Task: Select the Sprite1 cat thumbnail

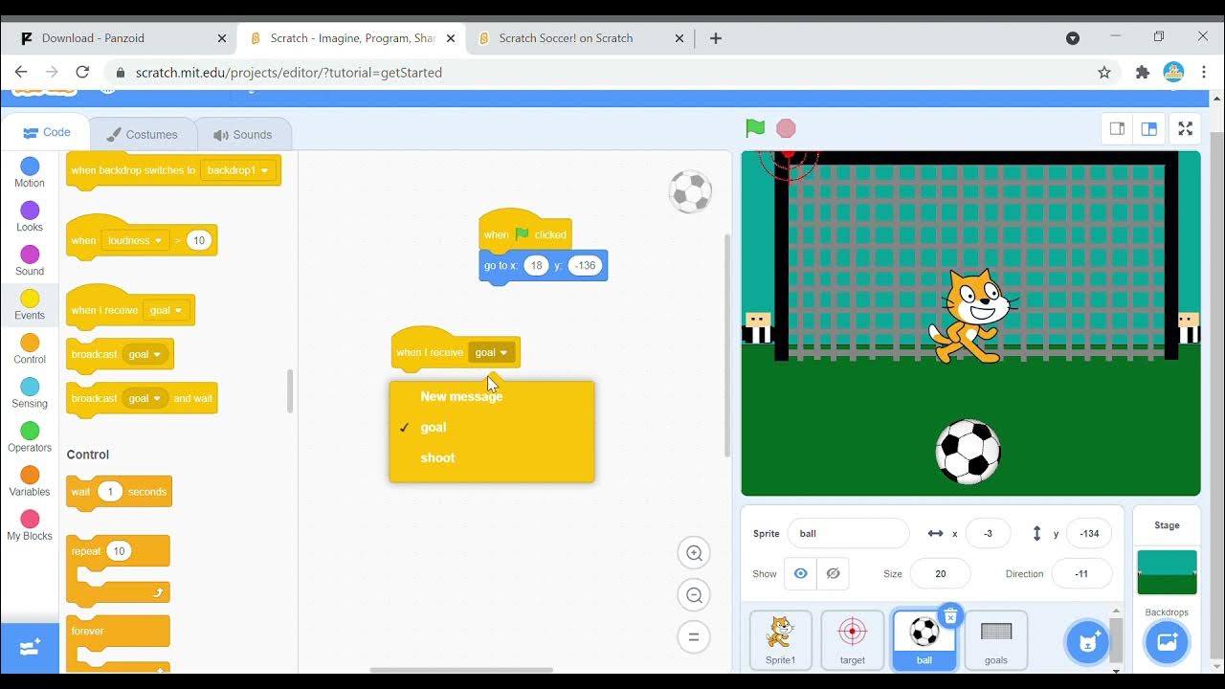Action: tap(780, 640)
